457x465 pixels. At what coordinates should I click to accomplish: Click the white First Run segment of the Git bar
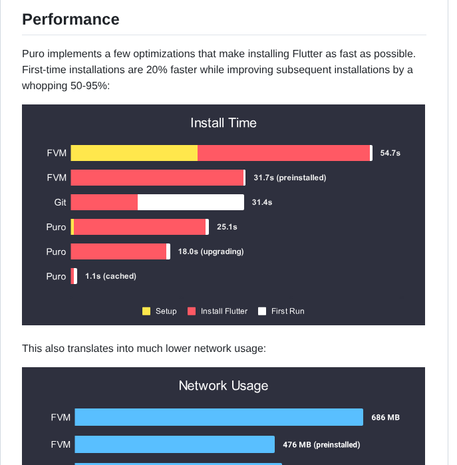coord(191,202)
